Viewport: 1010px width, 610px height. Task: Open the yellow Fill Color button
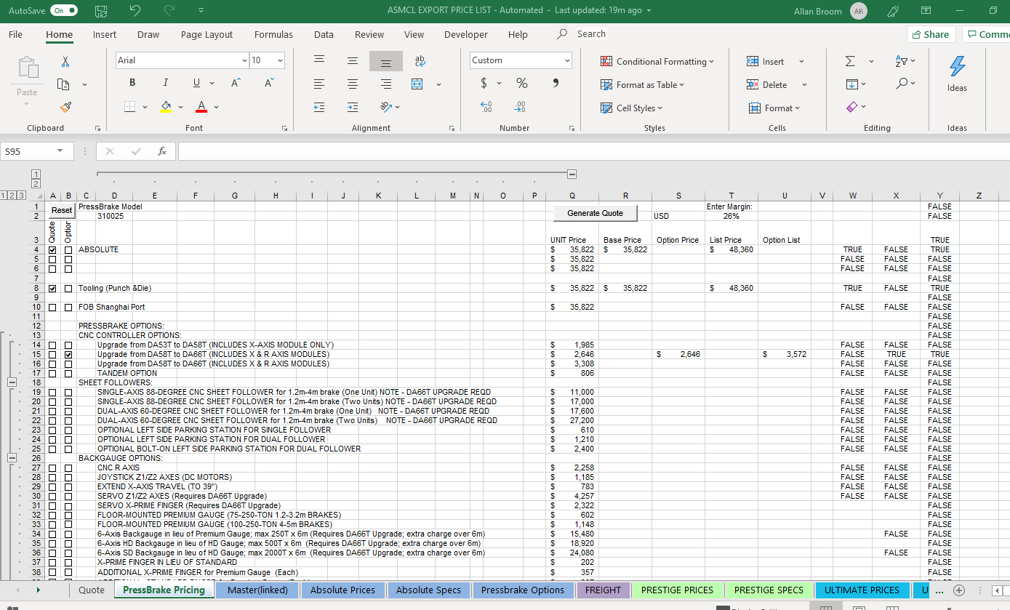(x=166, y=107)
